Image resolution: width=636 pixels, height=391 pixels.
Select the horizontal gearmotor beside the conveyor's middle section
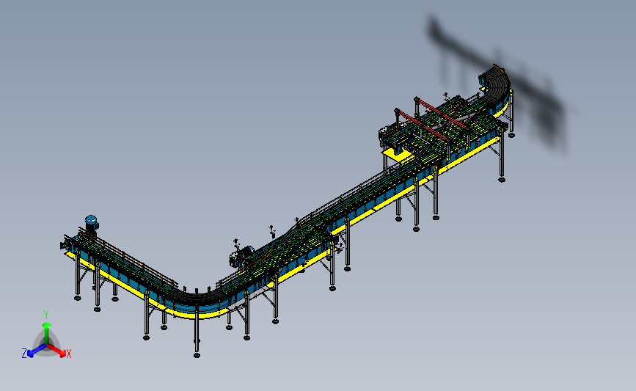(x=242, y=256)
